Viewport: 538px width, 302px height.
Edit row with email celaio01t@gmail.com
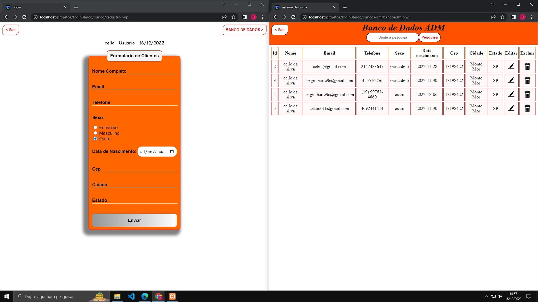[x=511, y=108]
